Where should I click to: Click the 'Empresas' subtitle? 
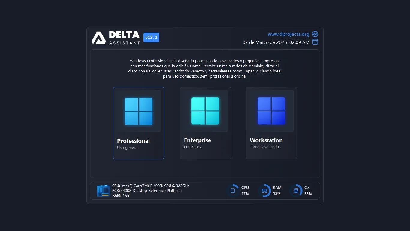point(192,147)
